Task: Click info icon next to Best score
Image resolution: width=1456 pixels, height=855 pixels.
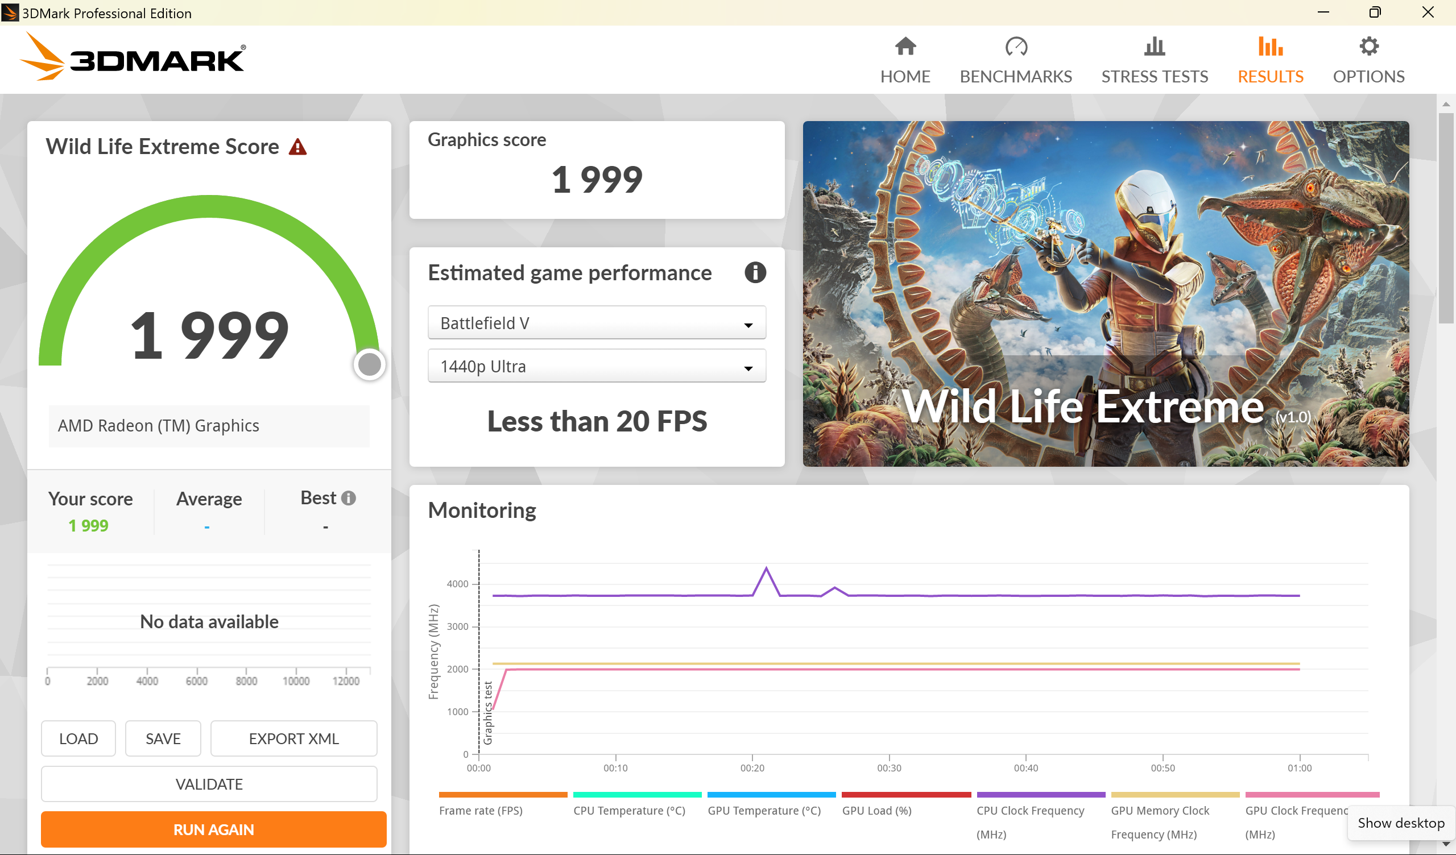Action: (349, 497)
